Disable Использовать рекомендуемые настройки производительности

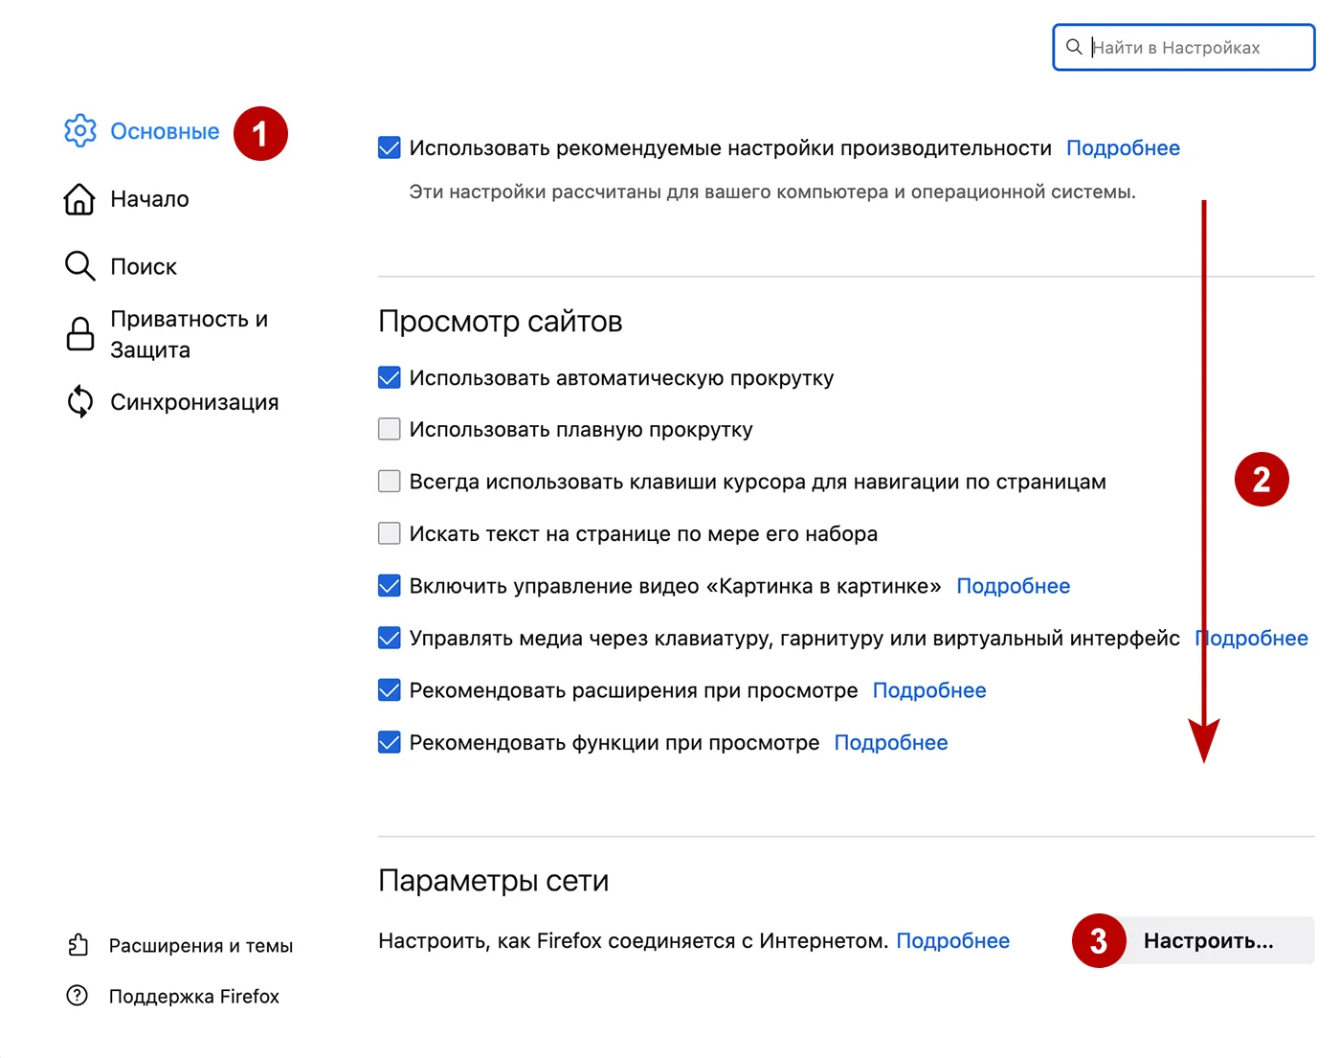[389, 147]
